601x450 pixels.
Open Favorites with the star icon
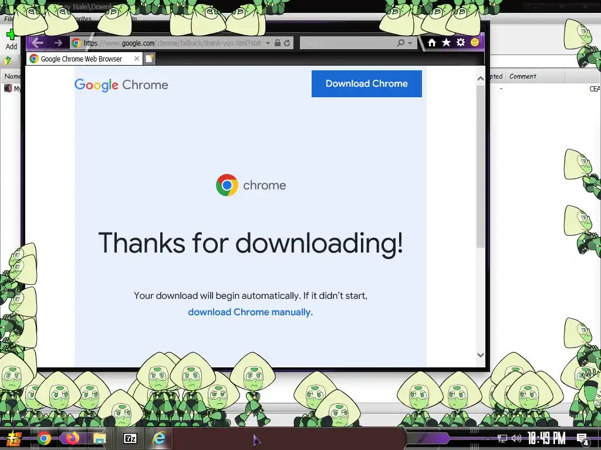click(446, 42)
